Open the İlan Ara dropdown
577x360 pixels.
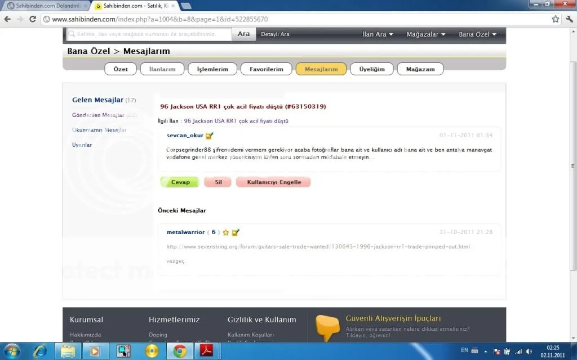pos(376,34)
